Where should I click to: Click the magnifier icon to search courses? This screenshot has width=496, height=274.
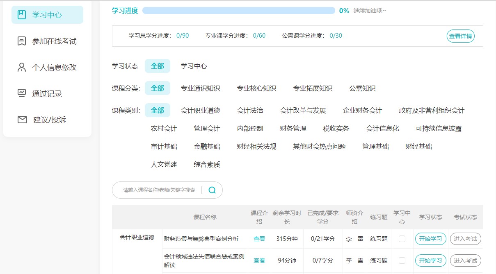click(211, 190)
